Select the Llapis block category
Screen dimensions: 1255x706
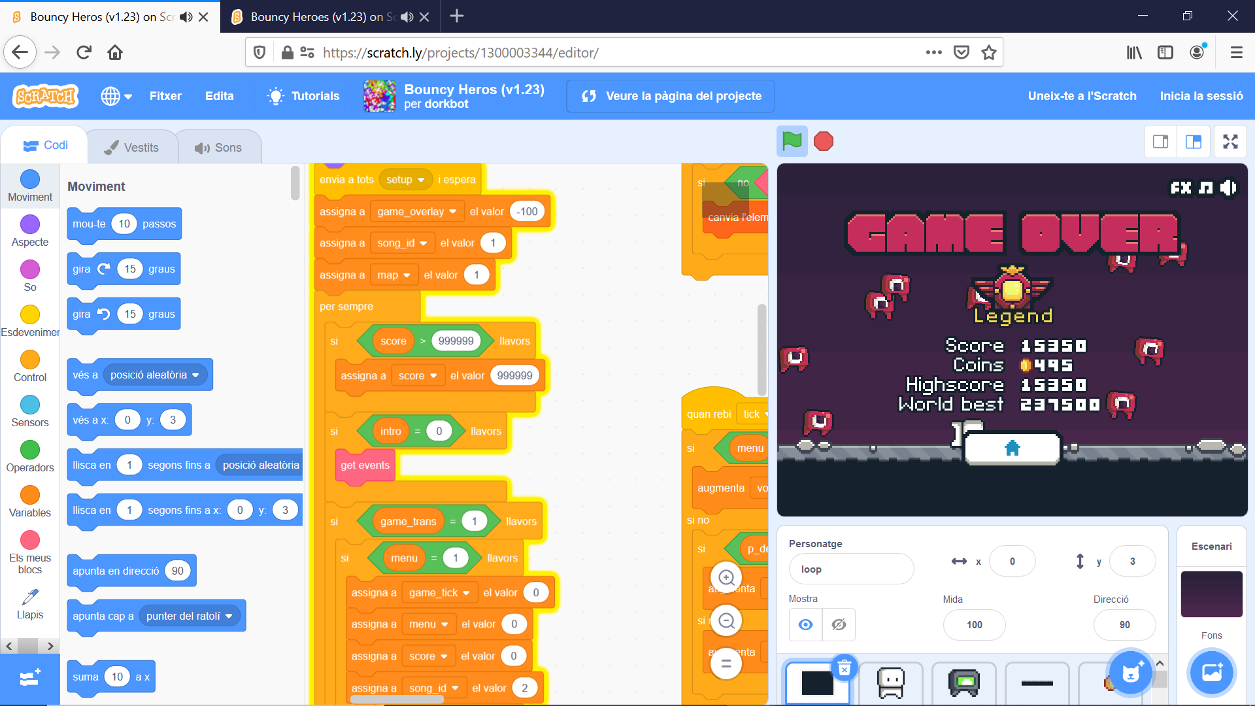[30, 605]
